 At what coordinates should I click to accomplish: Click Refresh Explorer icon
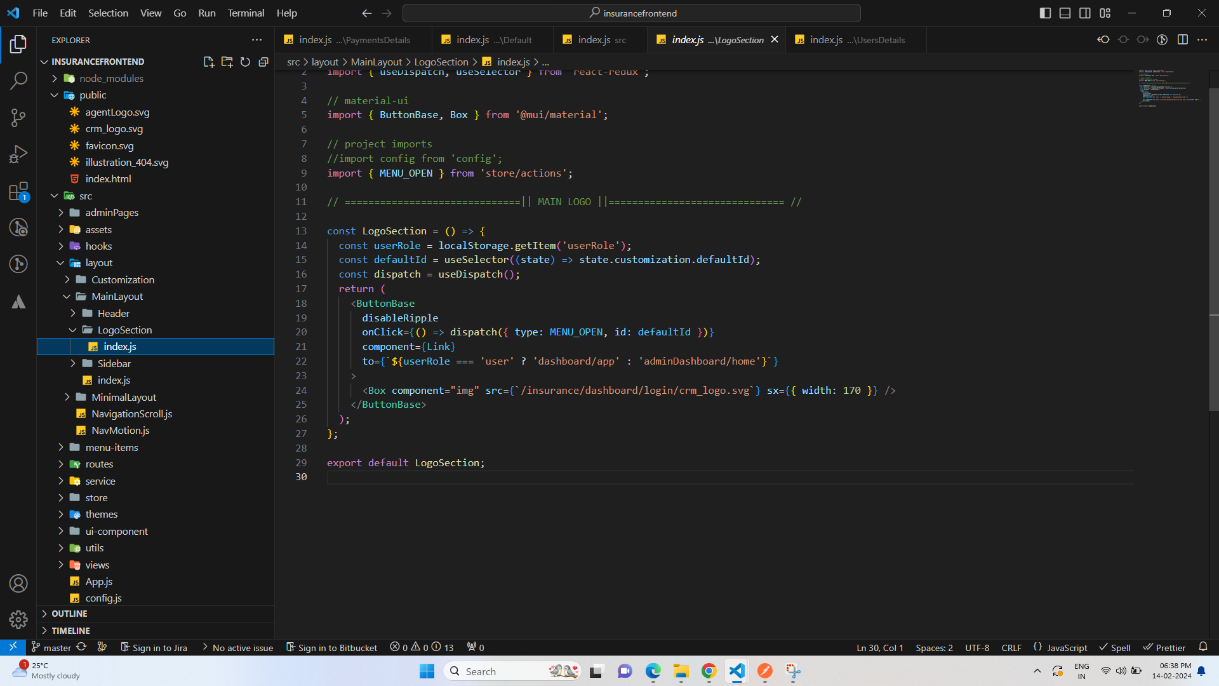coord(245,62)
